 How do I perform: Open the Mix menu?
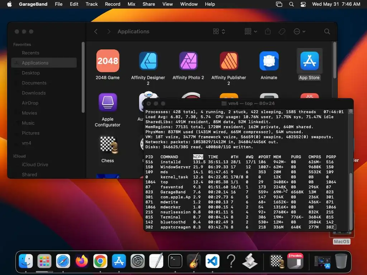[x=131, y=4]
